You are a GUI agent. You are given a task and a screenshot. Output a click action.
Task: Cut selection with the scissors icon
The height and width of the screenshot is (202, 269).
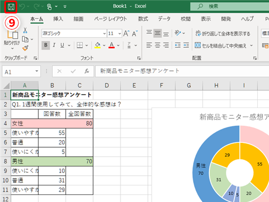pyautogui.click(x=25, y=31)
